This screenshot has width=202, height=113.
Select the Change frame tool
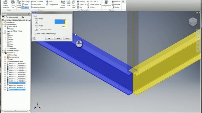(x=26, y=2)
